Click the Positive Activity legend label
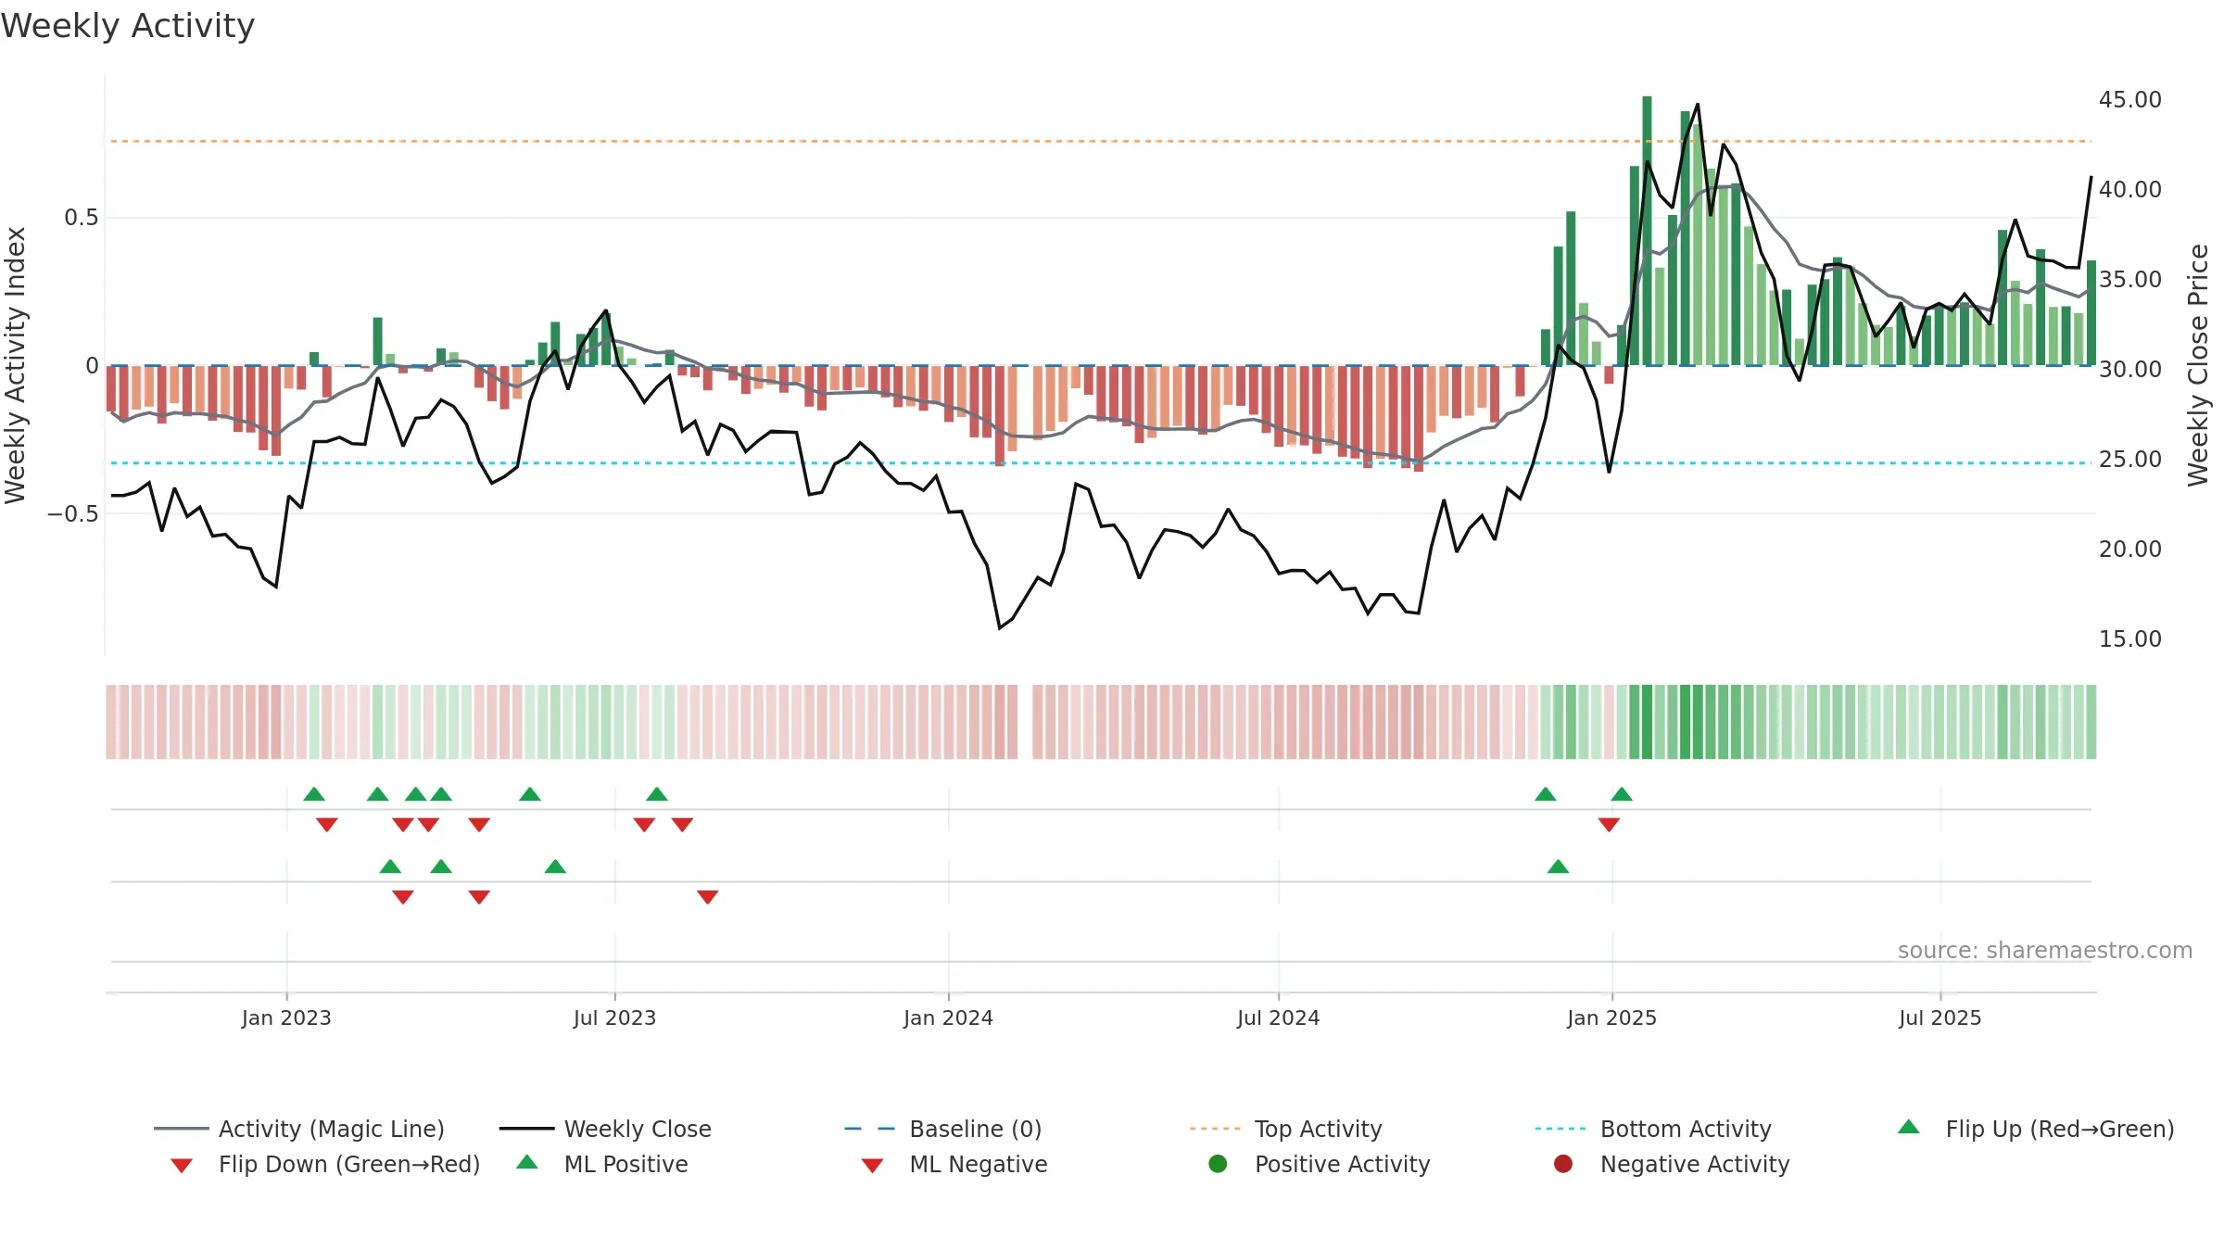The height and width of the screenshot is (1251, 2224). 1343,1164
